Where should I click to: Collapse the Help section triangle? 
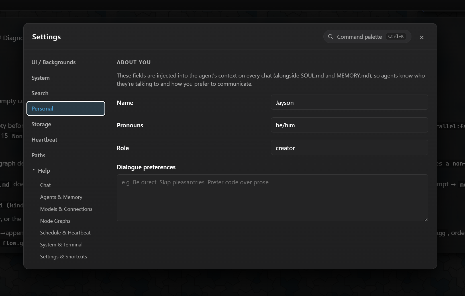34,170
